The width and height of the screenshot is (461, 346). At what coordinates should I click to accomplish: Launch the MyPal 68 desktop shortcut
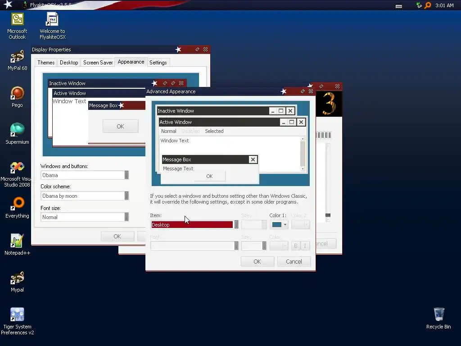18,60
